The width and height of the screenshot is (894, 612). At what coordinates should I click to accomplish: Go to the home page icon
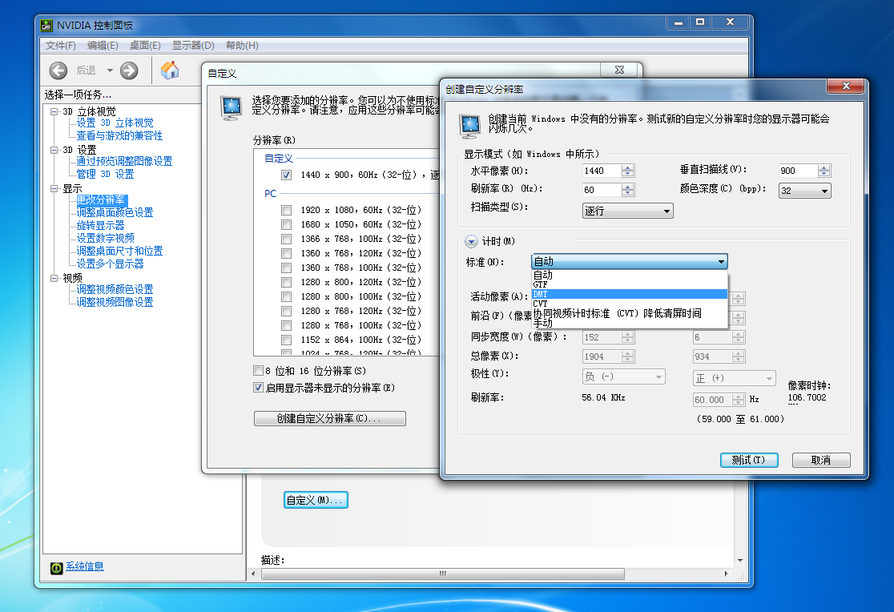[x=169, y=70]
